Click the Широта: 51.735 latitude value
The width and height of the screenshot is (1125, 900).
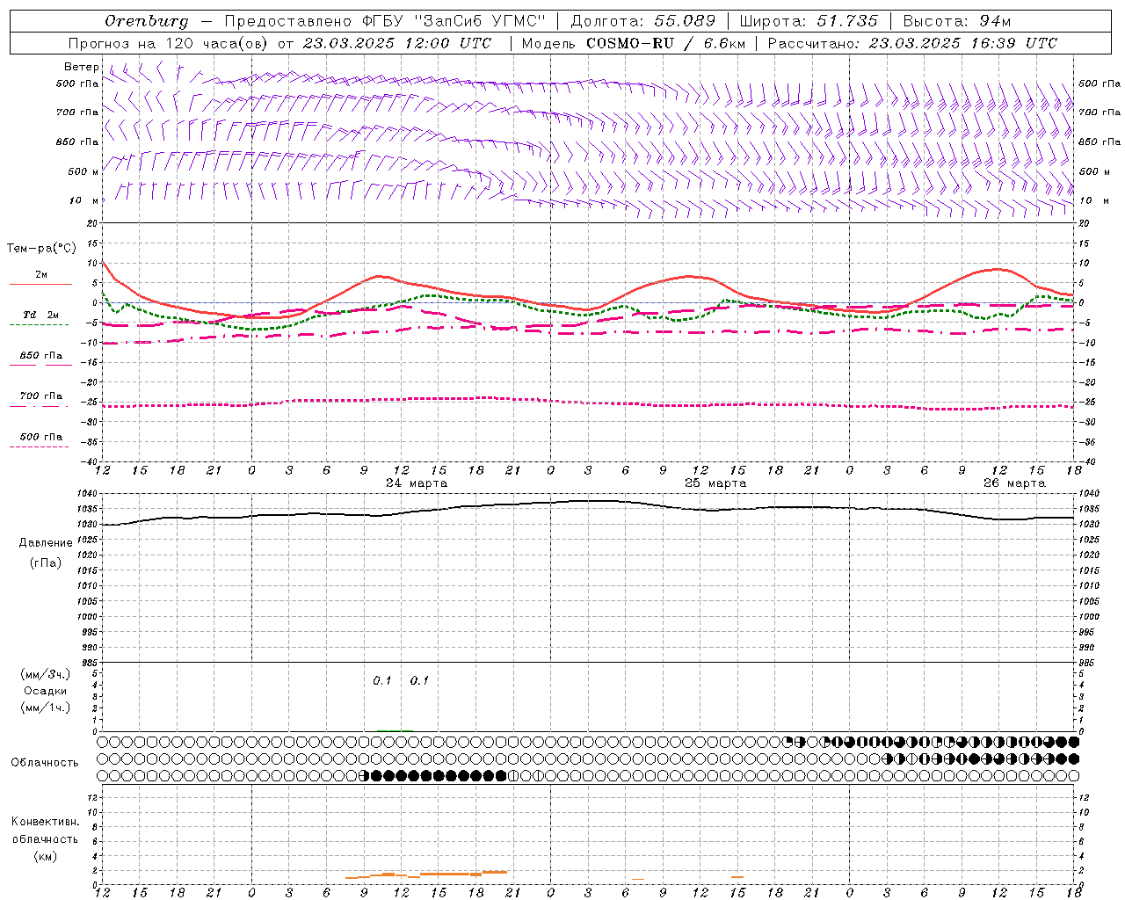[x=808, y=21]
